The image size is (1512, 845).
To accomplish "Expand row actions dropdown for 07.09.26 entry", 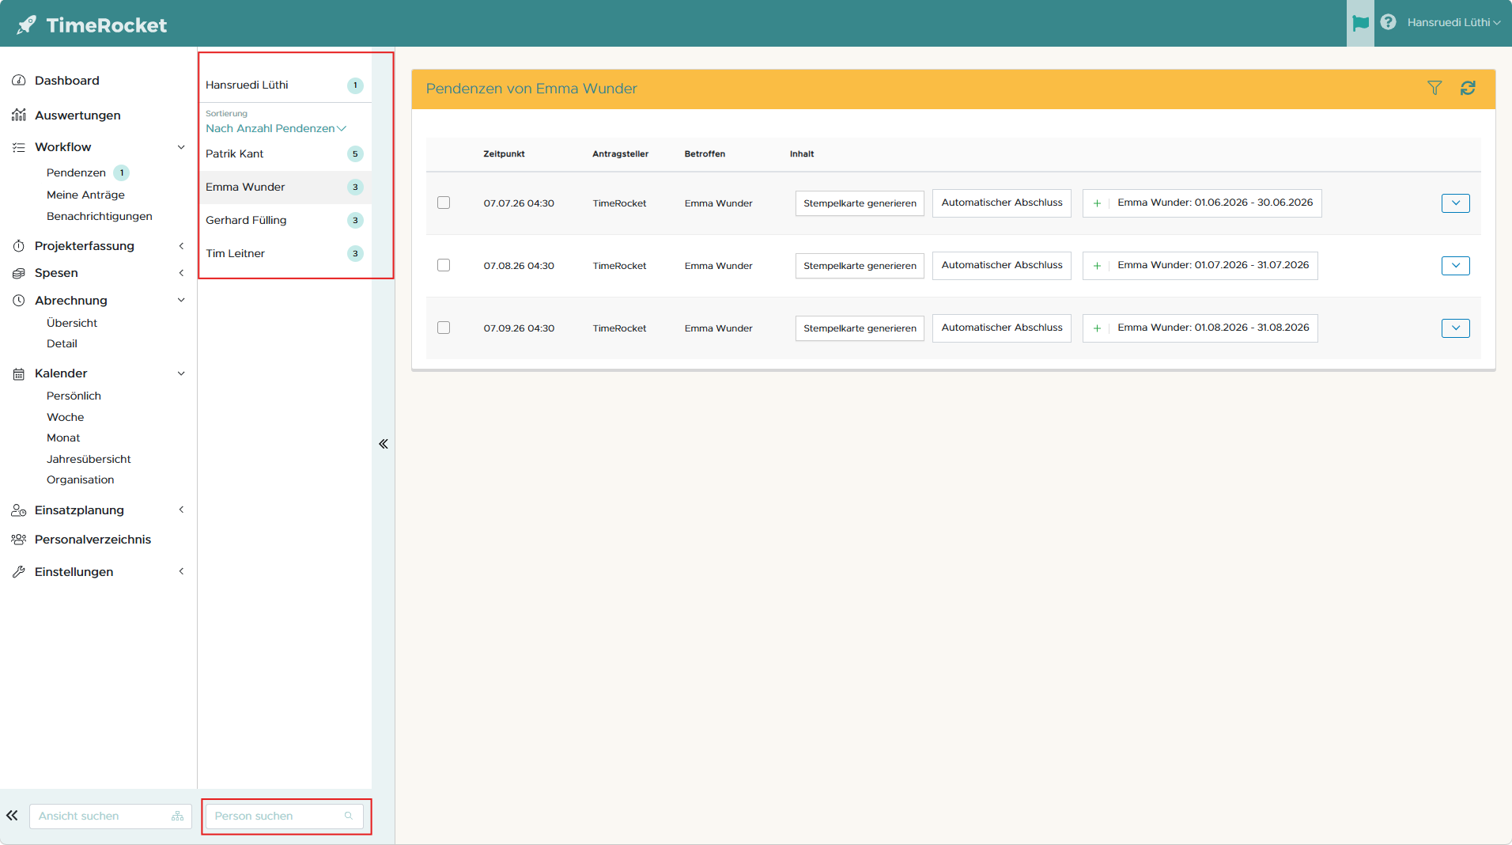I will (x=1456, y=328).
